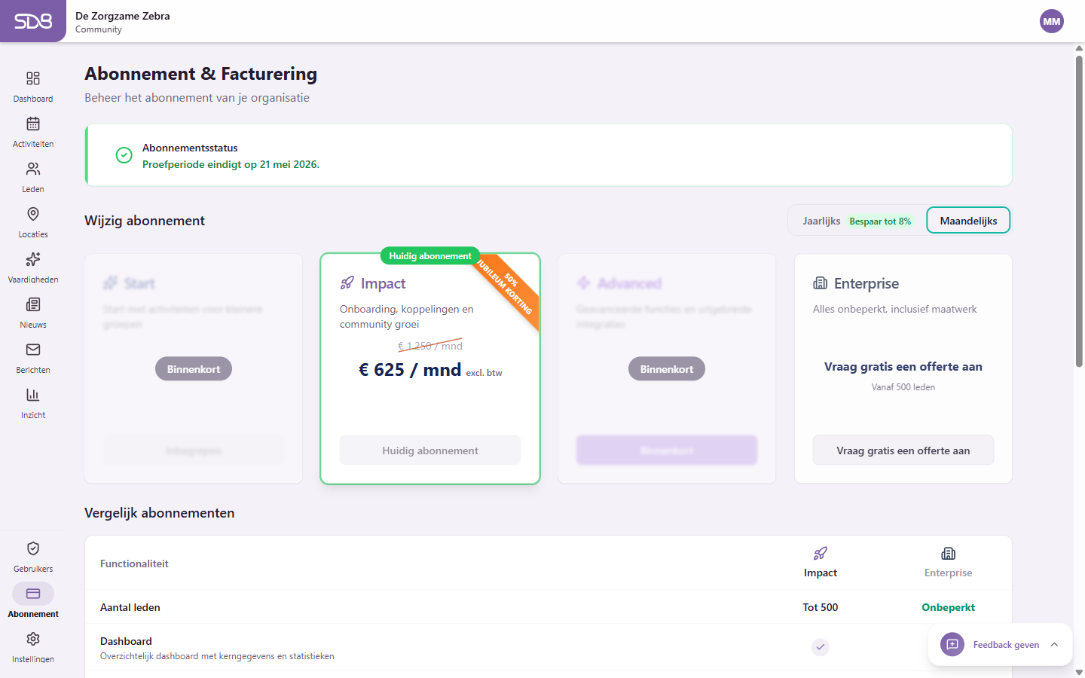Open Gebruikers shield icon
Screen dimensions: 1085x678
coord(33,549)
